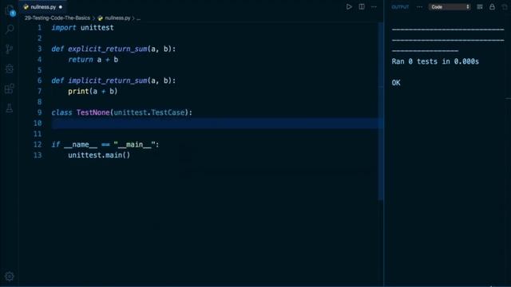The image size is (511, 287).
Task: Select the Code output channel dropdown
Action: coord(450,7)
